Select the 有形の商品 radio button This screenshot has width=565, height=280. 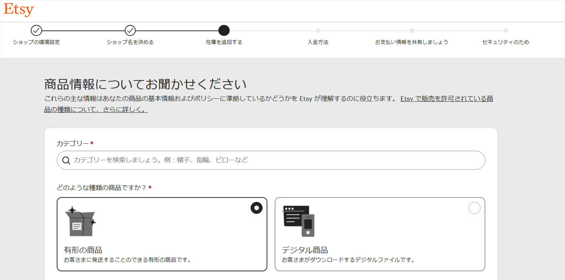[256, 208]
